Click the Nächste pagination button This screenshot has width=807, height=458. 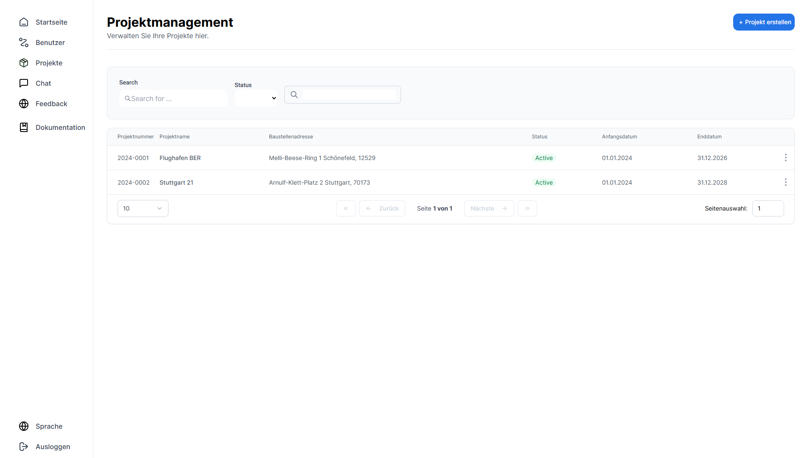(x=489, y=208)
